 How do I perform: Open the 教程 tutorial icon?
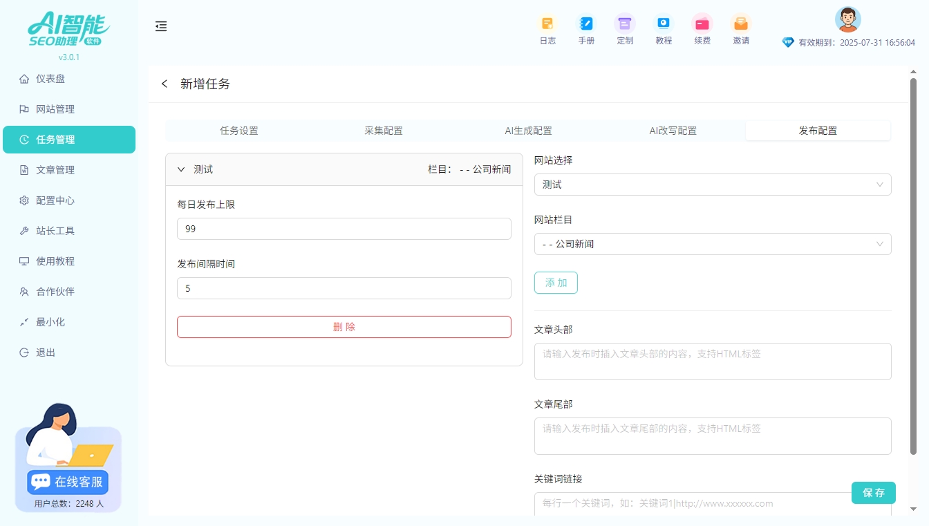tap(664, 24)
